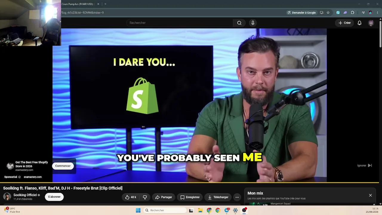Open the Chrome profile avatar
382x215 pixels.
pyautogui.click(x=370, y=13)
